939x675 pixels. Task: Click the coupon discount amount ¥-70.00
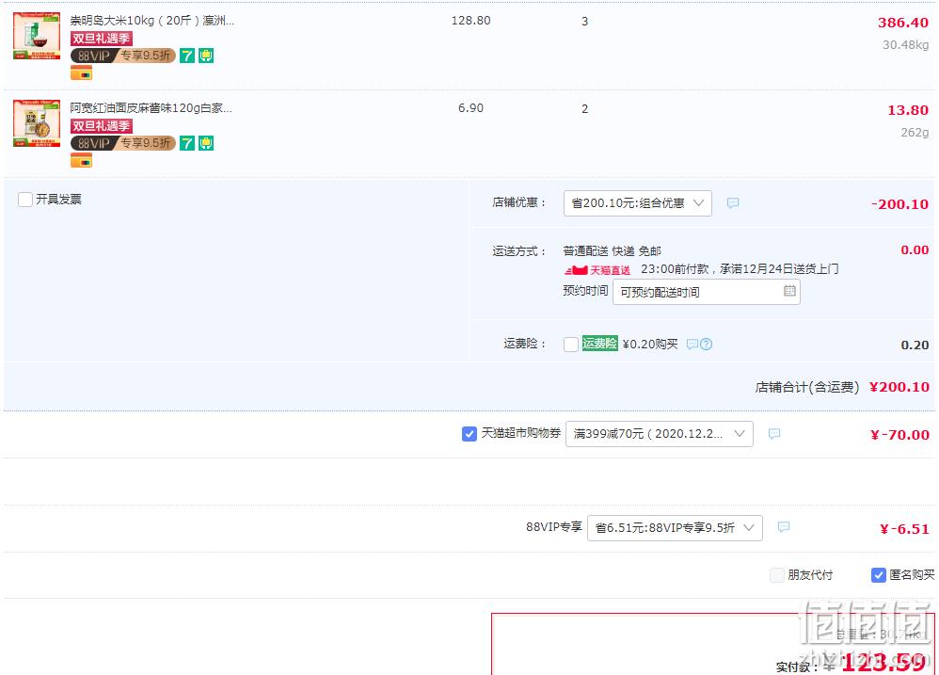click(899, 435)
